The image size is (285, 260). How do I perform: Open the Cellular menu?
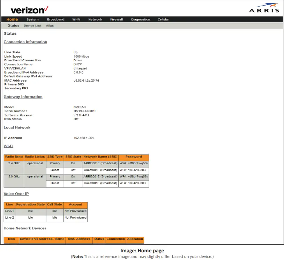163,20
